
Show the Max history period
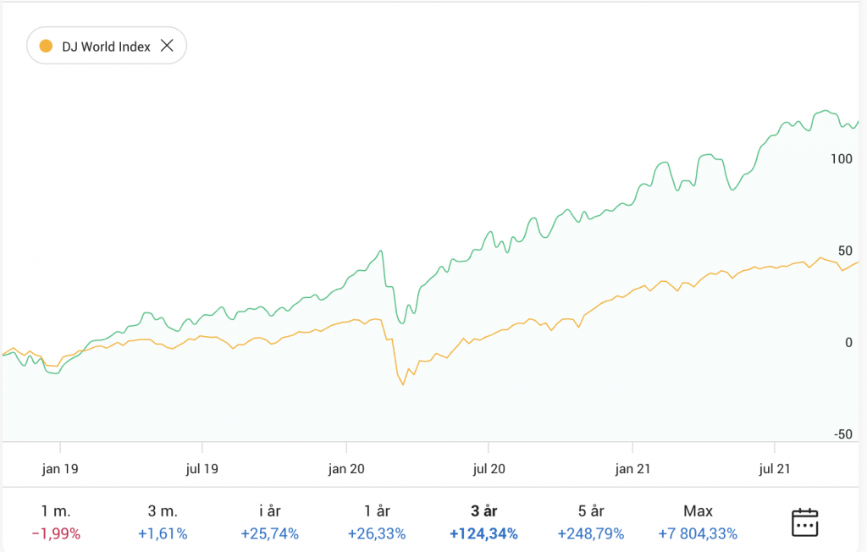click(698, 522)
